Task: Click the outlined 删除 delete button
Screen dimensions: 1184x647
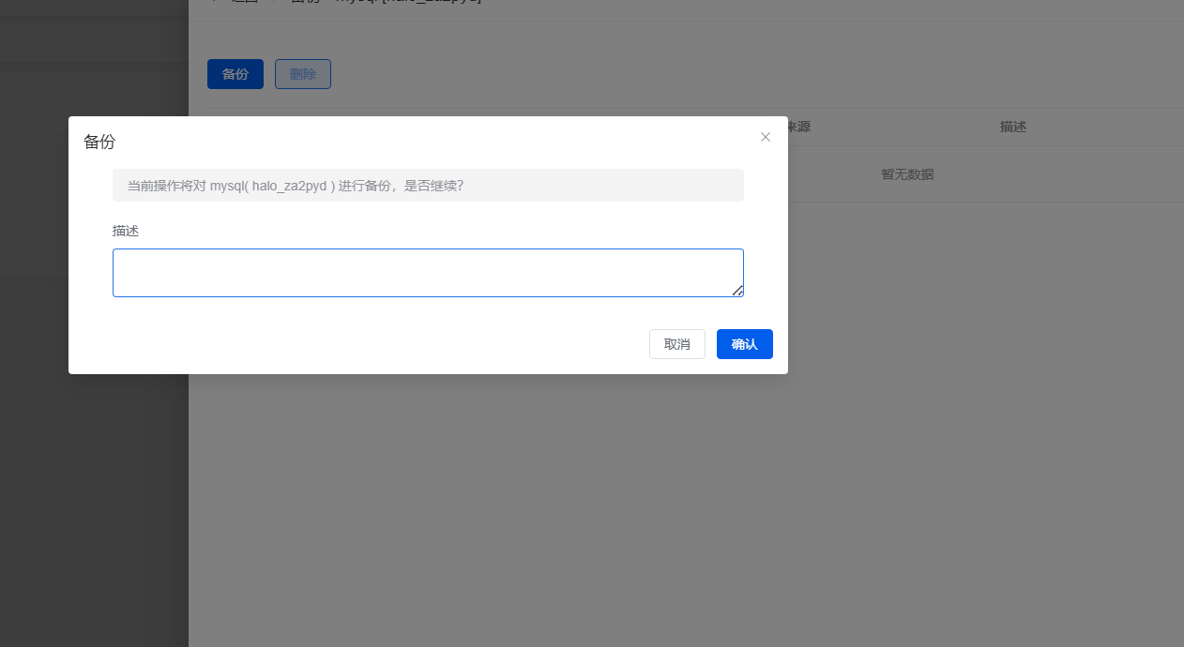Action: [302, 74]
